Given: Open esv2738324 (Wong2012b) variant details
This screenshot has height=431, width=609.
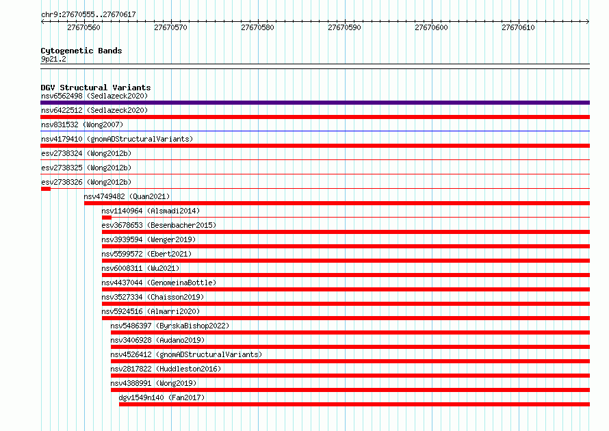Looking at the screenshot, I should [x=86, y=153].
